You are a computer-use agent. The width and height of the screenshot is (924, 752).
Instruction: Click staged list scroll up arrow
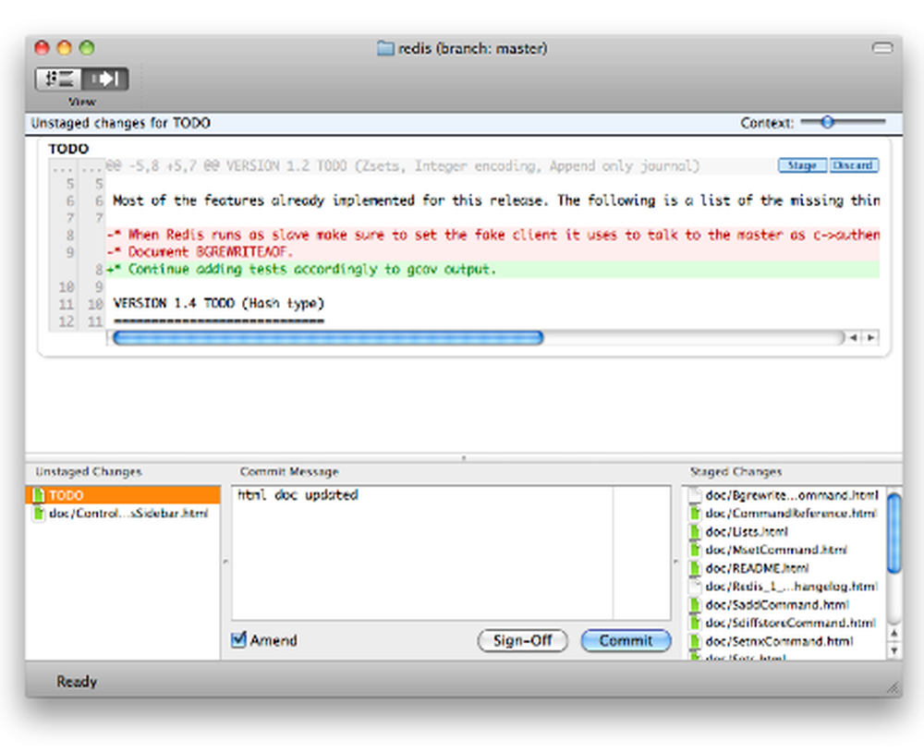[x=894, y=633]
